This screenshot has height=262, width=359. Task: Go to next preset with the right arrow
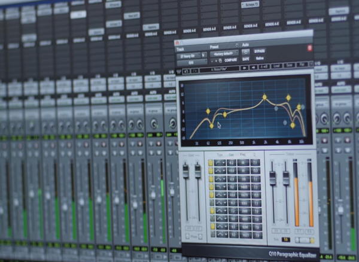tap(254, 68)
